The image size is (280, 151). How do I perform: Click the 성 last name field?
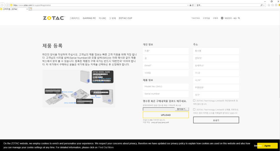166,58
